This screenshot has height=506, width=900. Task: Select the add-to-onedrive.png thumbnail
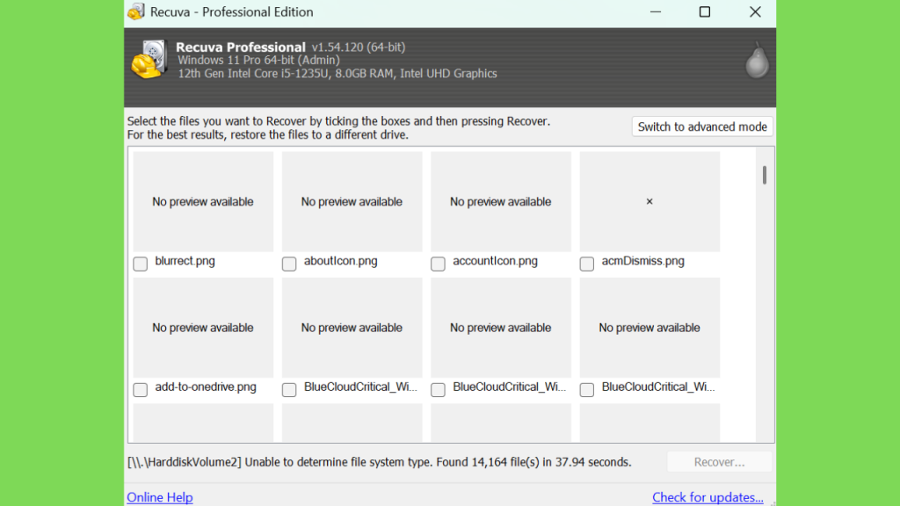(203, 328)
